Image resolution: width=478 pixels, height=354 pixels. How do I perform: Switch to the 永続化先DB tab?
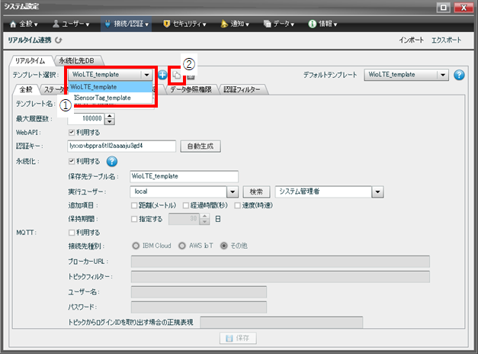coord(77,61)
